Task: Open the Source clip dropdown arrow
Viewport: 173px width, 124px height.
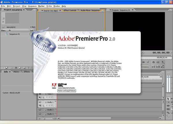Action: pos(42,11)
